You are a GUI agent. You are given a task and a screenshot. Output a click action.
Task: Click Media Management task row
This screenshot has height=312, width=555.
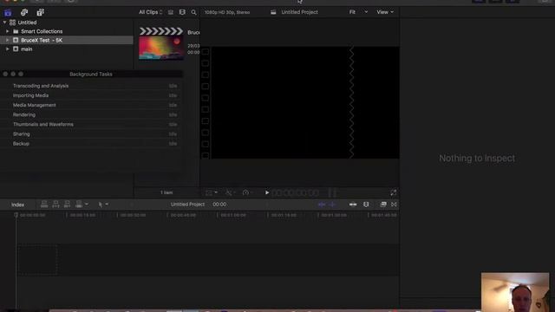91,105
